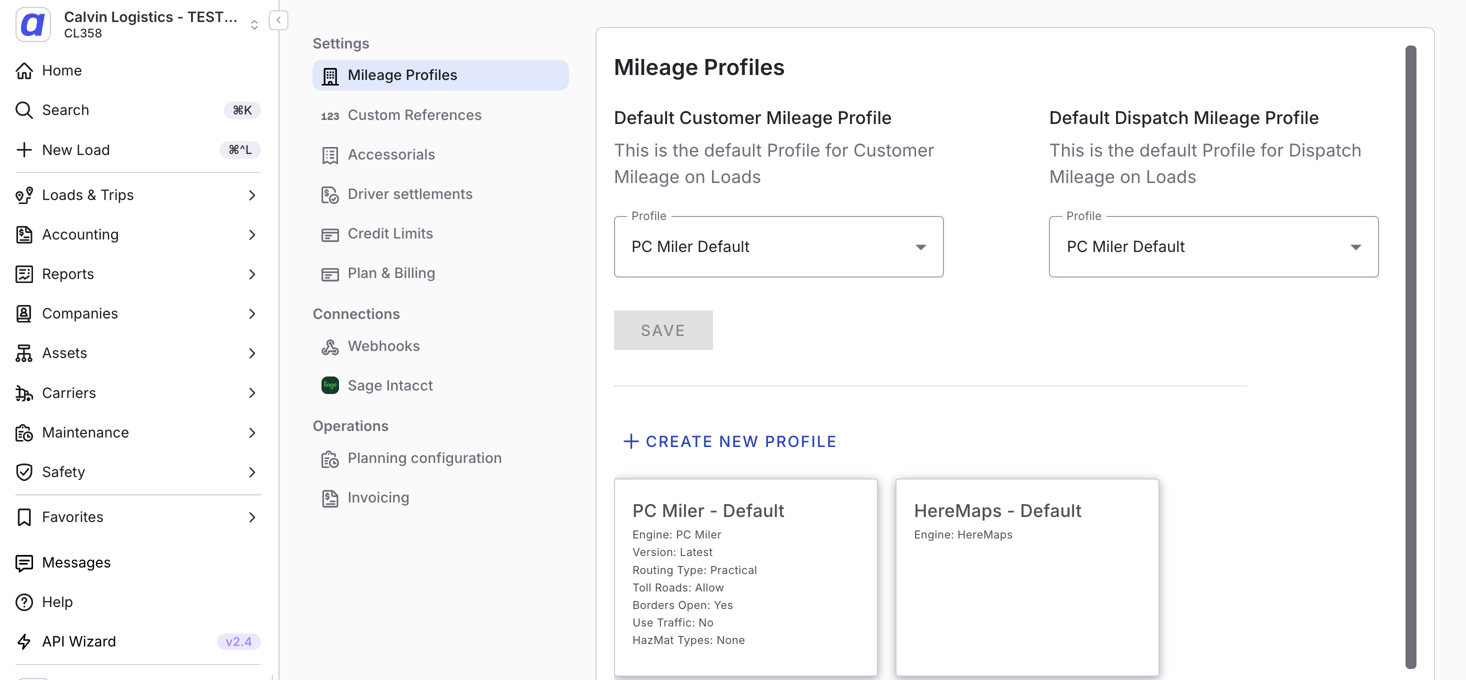Click the Loads & Trips route icon
The height and width of the screenshot is (680, 1466).
pyautogui.click(x=24, y=195)
